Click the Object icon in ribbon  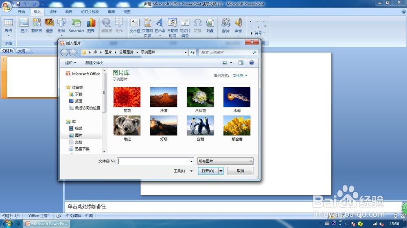(x=210, y=26)
